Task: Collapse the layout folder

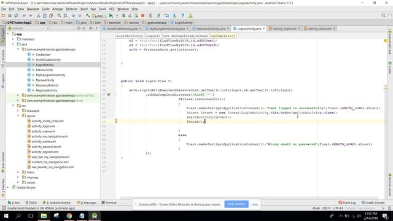Action: point(18,116)
